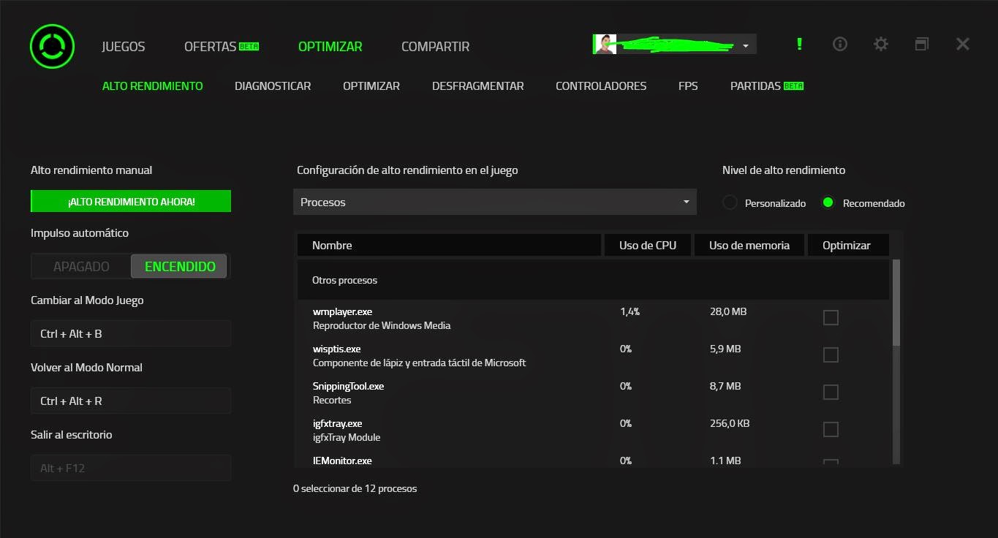Viewport: 998px width, 538px height.
Task: Click the info icon in the title bar
Action: (x=839, y=44)
